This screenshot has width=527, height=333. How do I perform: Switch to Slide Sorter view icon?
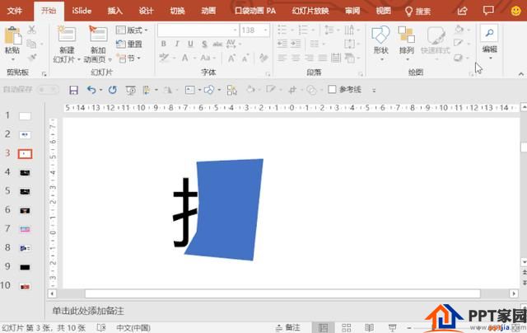click(x=346, y=327)
